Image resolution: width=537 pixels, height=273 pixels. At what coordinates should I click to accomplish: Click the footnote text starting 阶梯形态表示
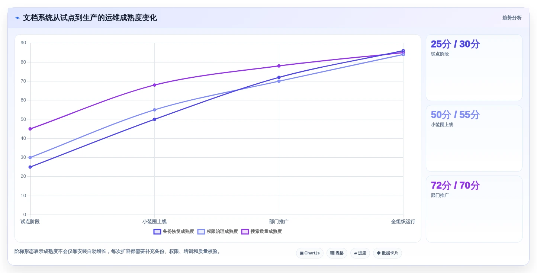[x=118, y=251]
